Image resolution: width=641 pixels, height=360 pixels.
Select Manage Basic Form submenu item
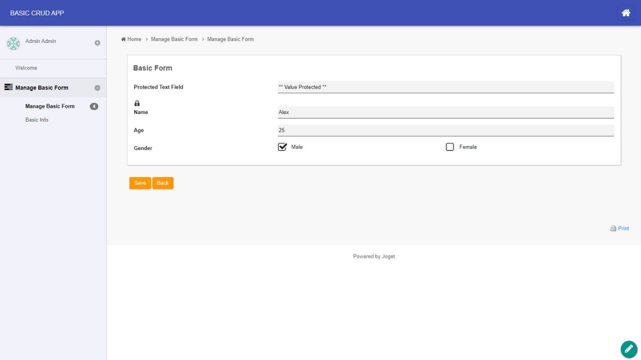click(50, 106)
